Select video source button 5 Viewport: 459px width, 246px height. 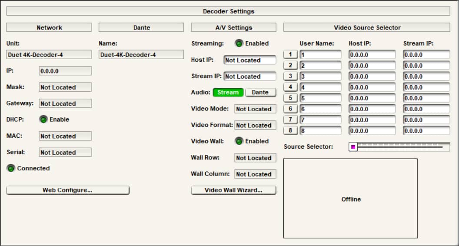290,98
